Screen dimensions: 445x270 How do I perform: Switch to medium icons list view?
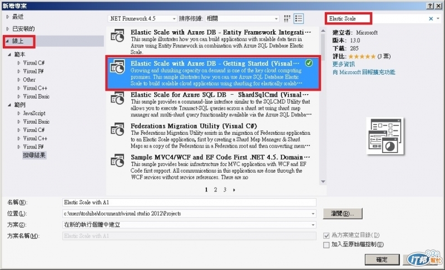tap(299, 19)
